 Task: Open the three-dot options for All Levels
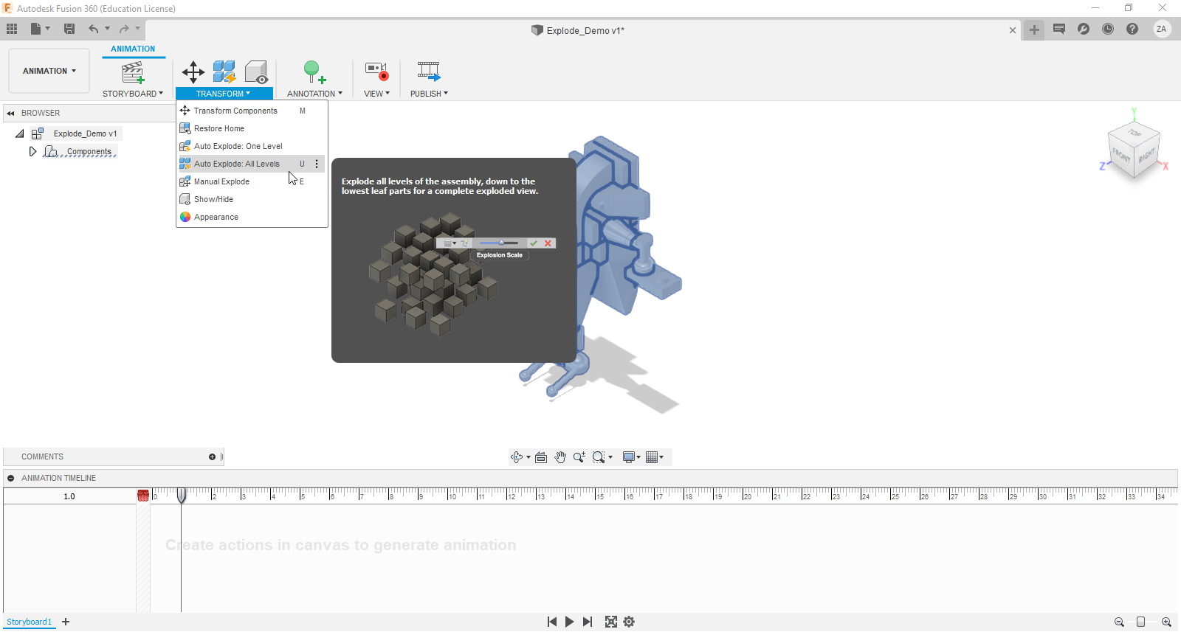(317, 164)
